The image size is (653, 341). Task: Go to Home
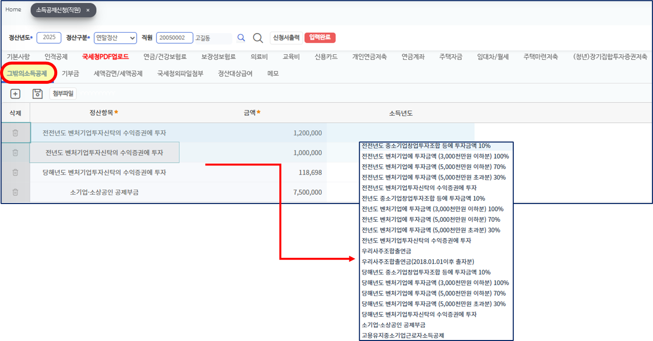13,9
